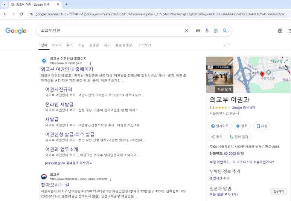Click the Google logo
Viewport: 291px width, 201px height.
click(x=15, y=31)
